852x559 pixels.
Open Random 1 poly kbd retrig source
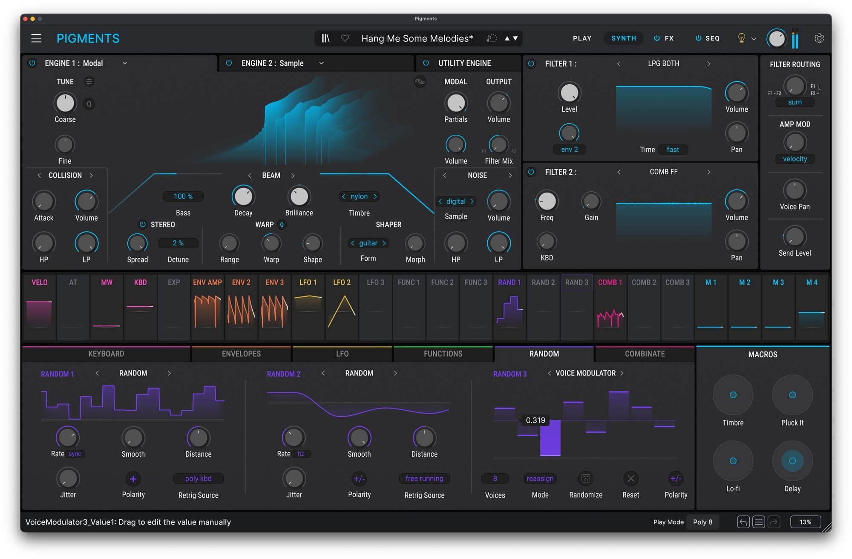198,478
